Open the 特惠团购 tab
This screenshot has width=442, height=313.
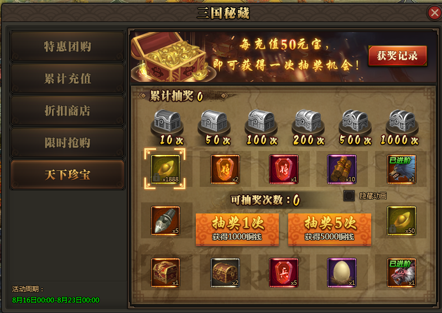[67, 46]
